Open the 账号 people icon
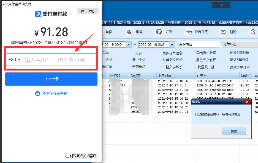The height and width of the screenshot is (163, 258). (129, 32)
